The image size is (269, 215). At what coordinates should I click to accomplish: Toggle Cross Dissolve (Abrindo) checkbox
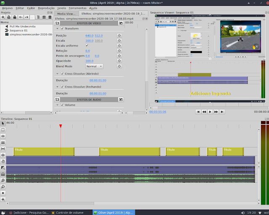coord(62,74)
